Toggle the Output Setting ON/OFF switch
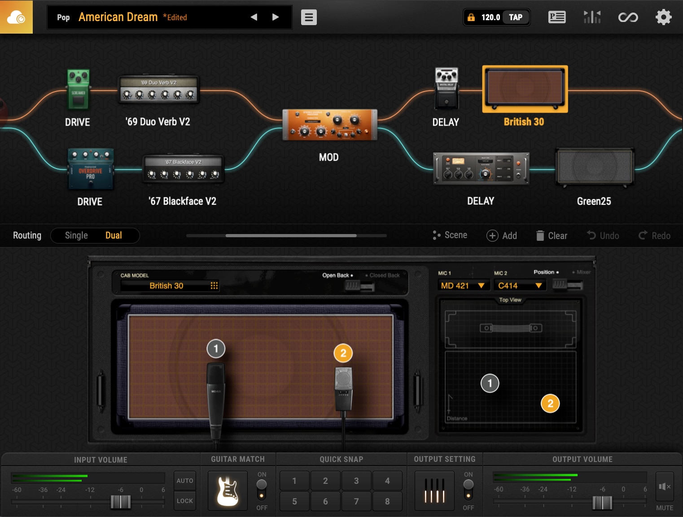683x517 pixels. 468,490
